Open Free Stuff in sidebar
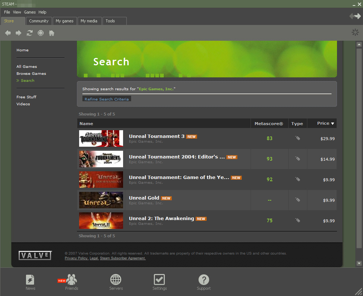 (26, 97)
